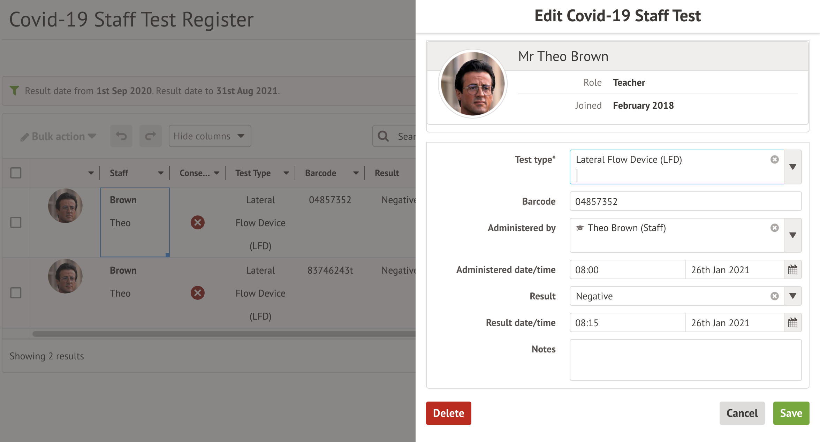The width and height of the screenshot is (820, 442).
Task: Open Test Type column header menu
Action: [286, 173]
